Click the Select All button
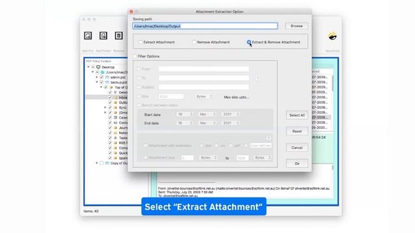 pos(297,115)
